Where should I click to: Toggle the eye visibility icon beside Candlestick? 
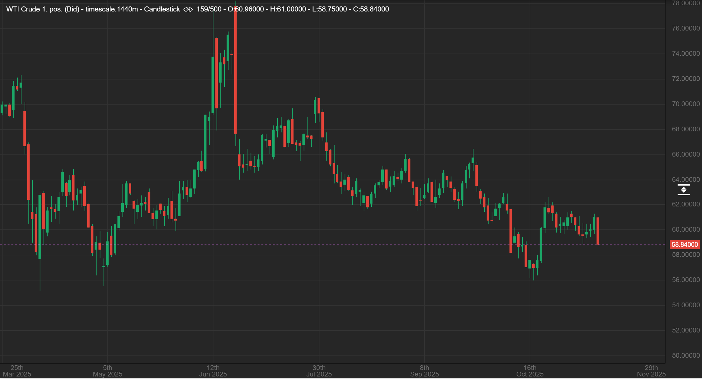[188, 10]
